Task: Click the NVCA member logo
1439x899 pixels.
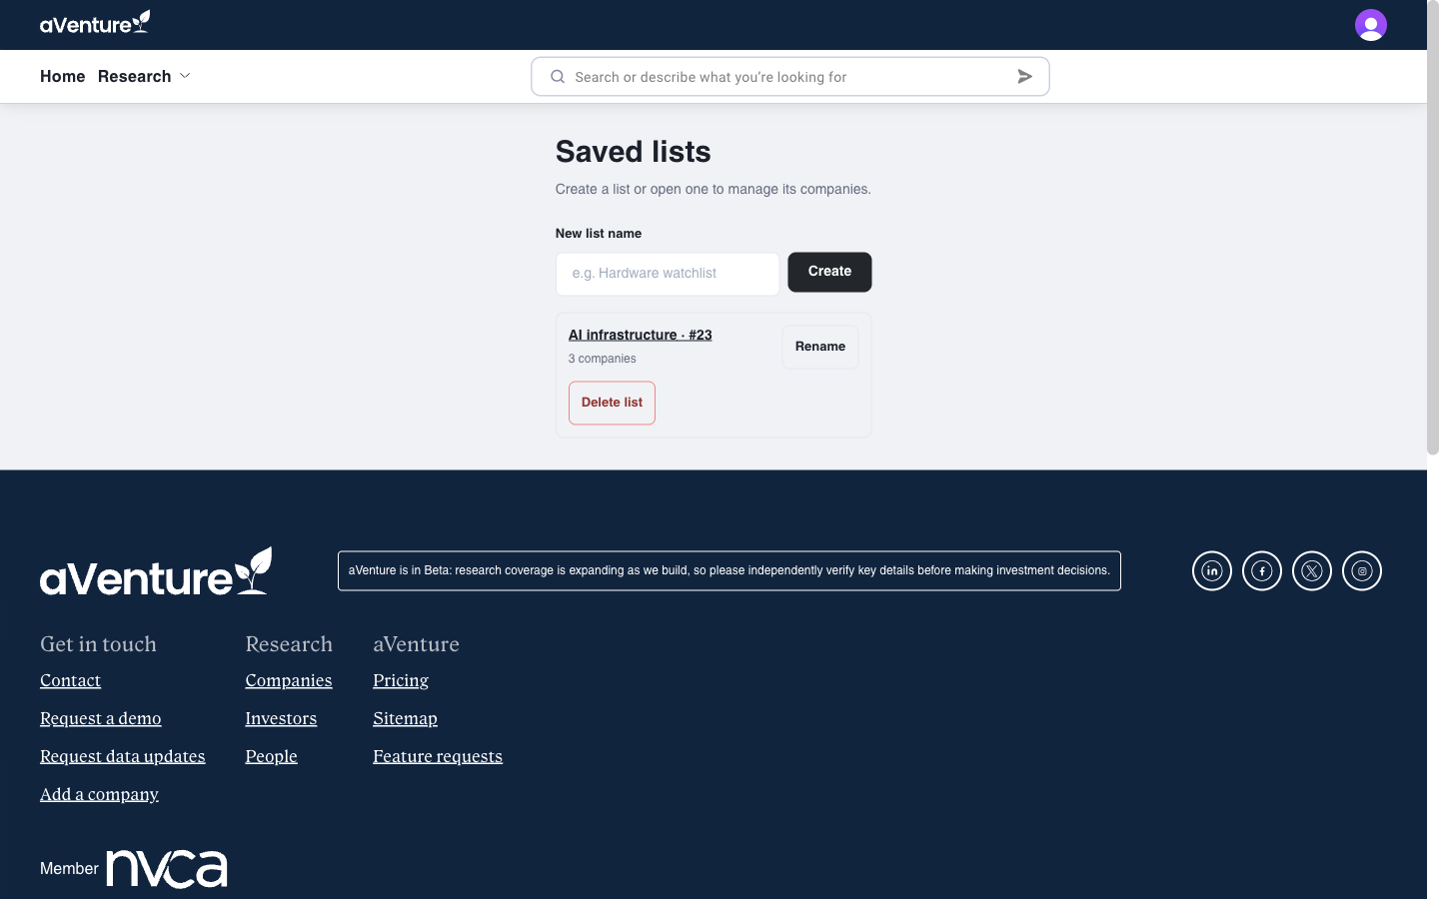Action: click(x=167, y=869)
